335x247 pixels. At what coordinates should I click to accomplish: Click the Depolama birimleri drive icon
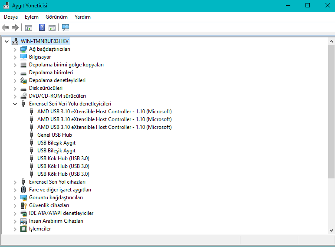coord(23,73)
